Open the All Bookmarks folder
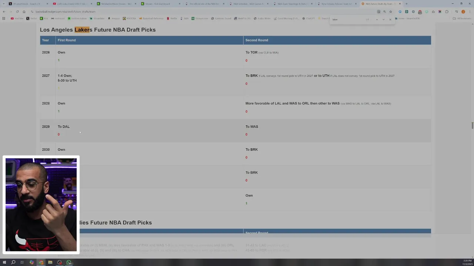 tap(462, 18)
